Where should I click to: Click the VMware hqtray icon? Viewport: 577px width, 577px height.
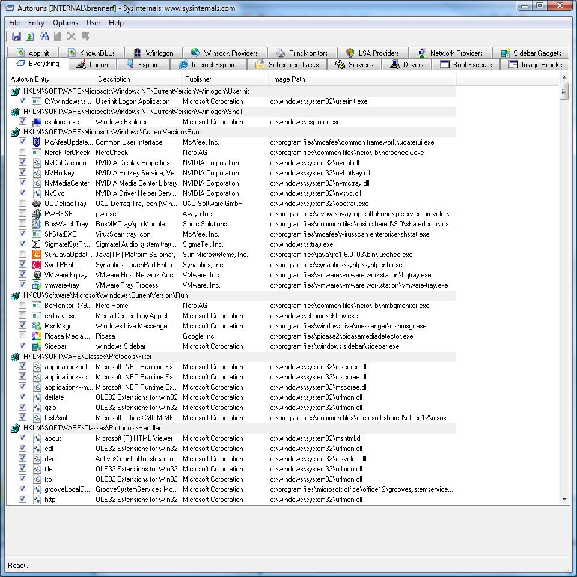pyautogui.click(x=37, y=275)
